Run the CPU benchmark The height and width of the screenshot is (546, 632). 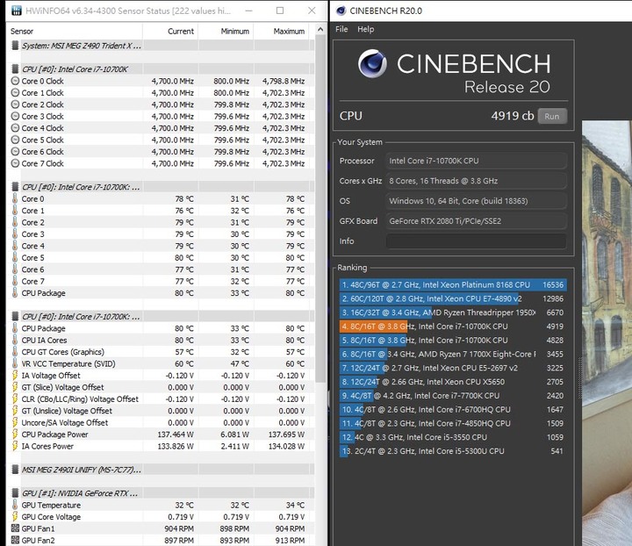click(x=552, y=117)
